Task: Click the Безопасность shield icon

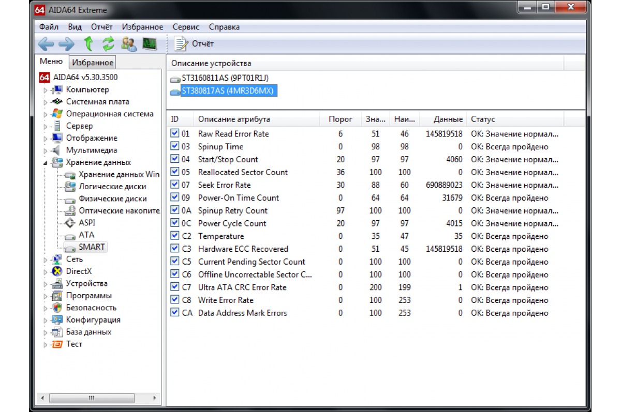Action: click(57, 308)
